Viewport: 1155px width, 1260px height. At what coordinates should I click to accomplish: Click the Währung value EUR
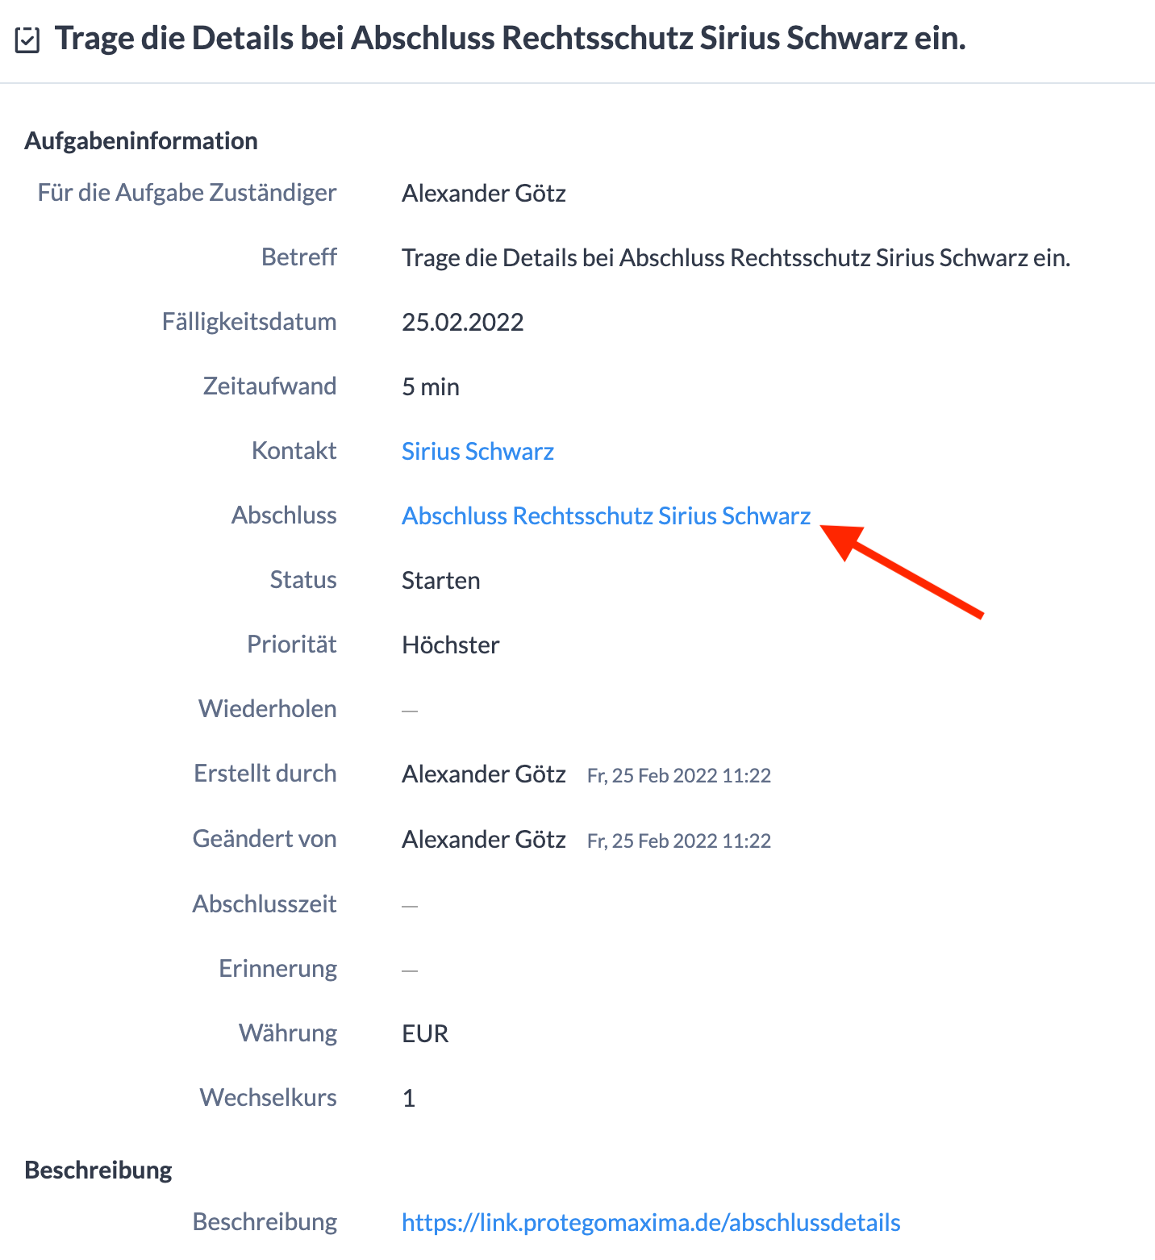pos(425,1033)
